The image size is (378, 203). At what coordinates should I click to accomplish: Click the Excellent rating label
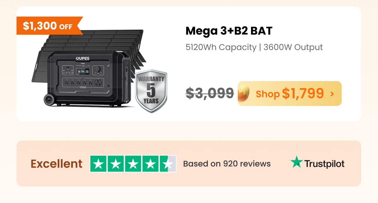click(56, 164)
